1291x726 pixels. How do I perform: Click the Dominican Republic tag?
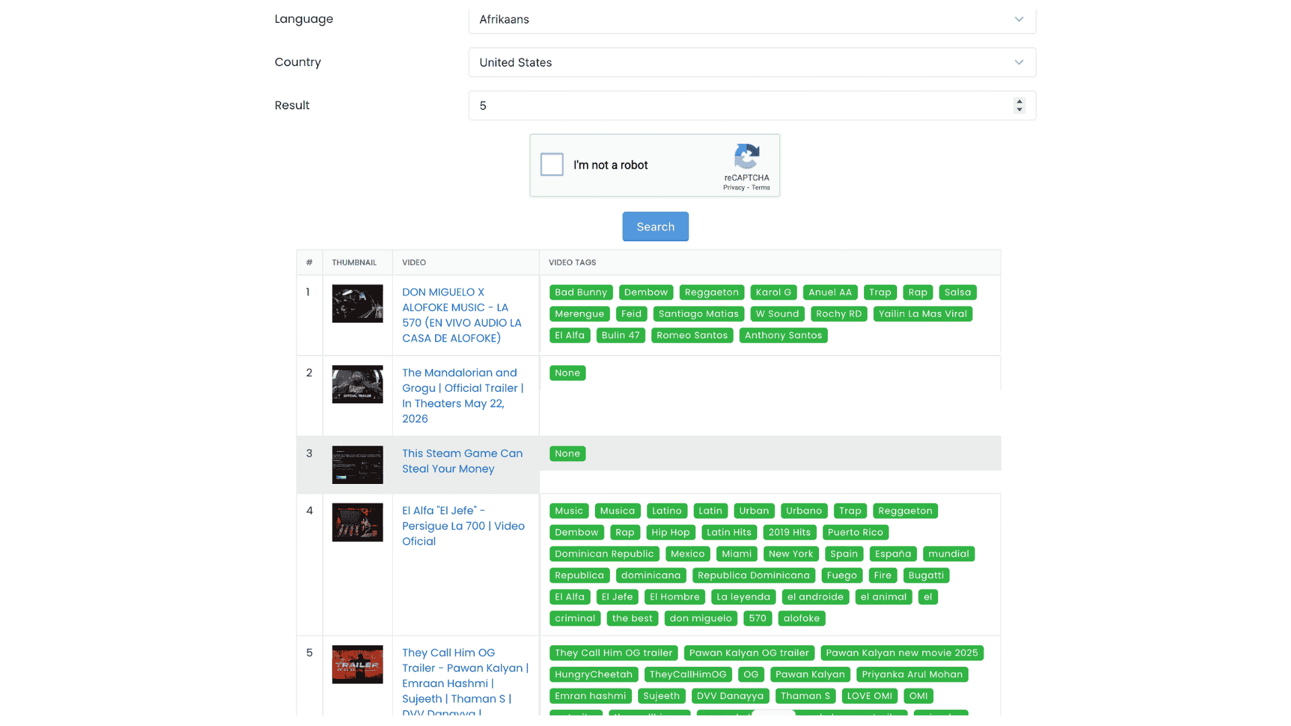604,553
